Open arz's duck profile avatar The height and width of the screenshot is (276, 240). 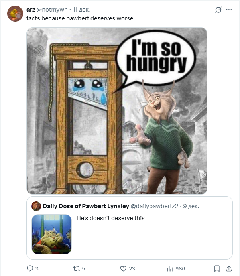[15, 14]
